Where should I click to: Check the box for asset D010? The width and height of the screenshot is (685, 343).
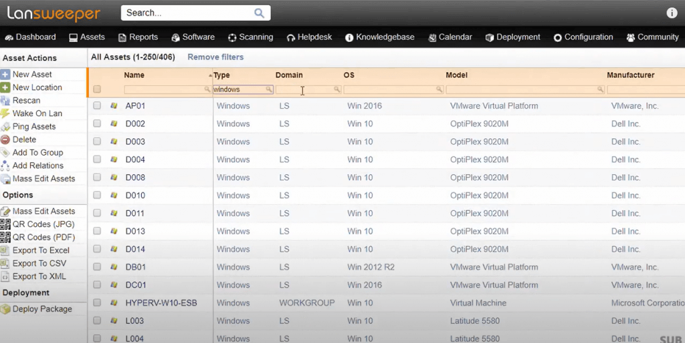(97, 195)
